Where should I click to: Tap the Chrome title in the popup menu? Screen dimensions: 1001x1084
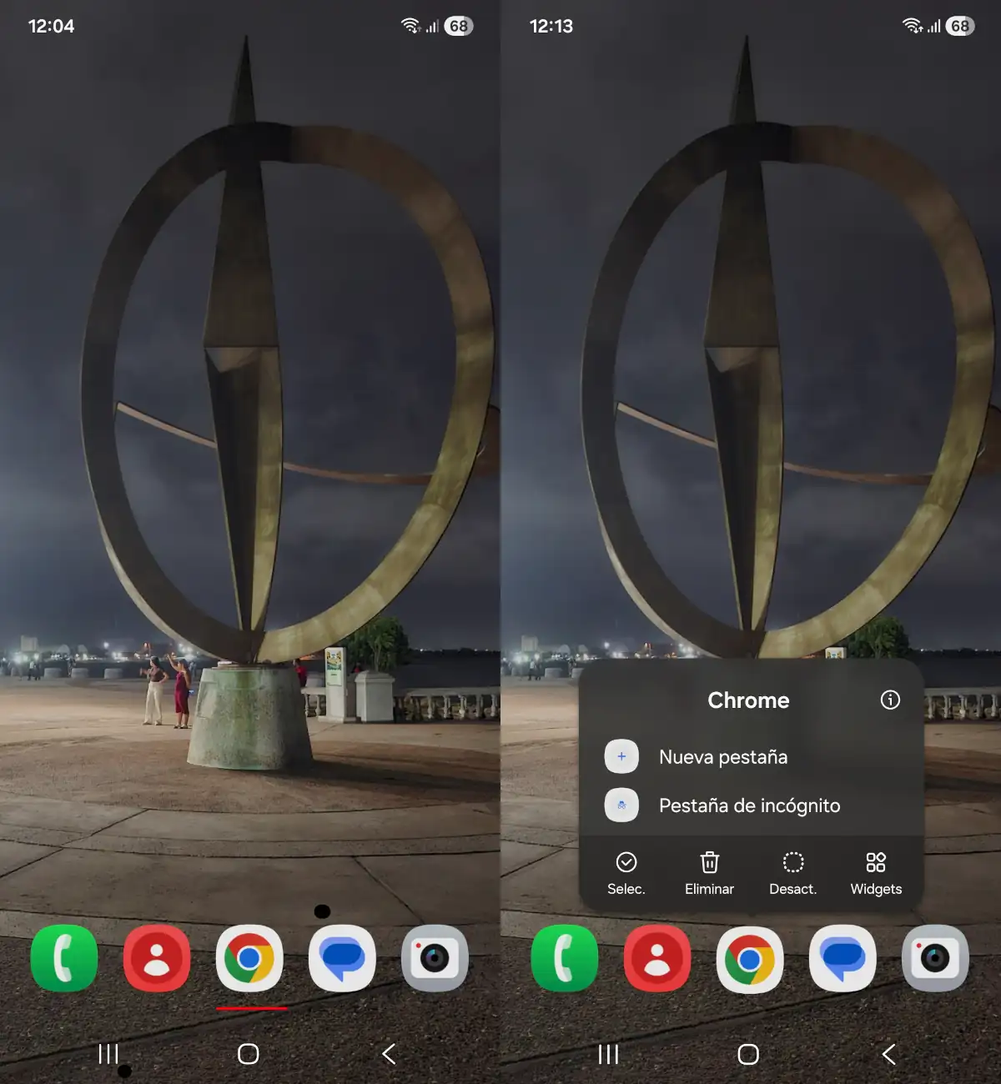(x=748, y=700)
